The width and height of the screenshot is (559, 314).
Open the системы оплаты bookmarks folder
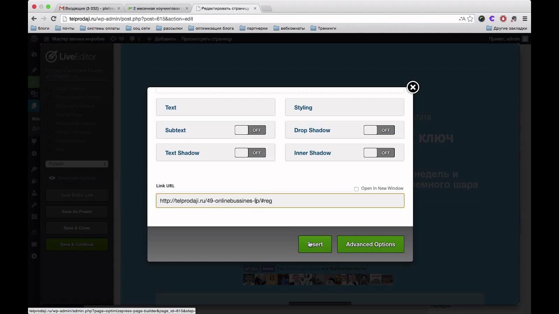[100, 28]
